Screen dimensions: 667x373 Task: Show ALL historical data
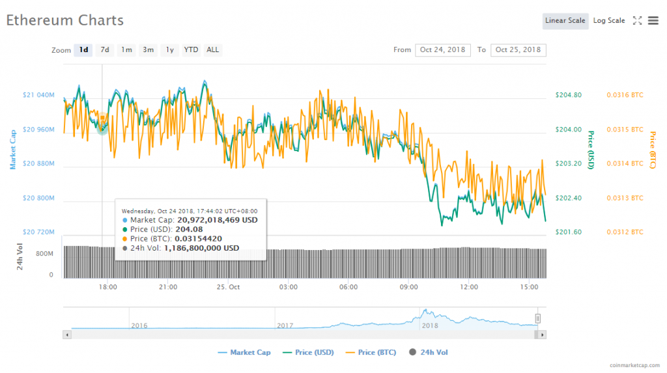click(x=212, y=50)
